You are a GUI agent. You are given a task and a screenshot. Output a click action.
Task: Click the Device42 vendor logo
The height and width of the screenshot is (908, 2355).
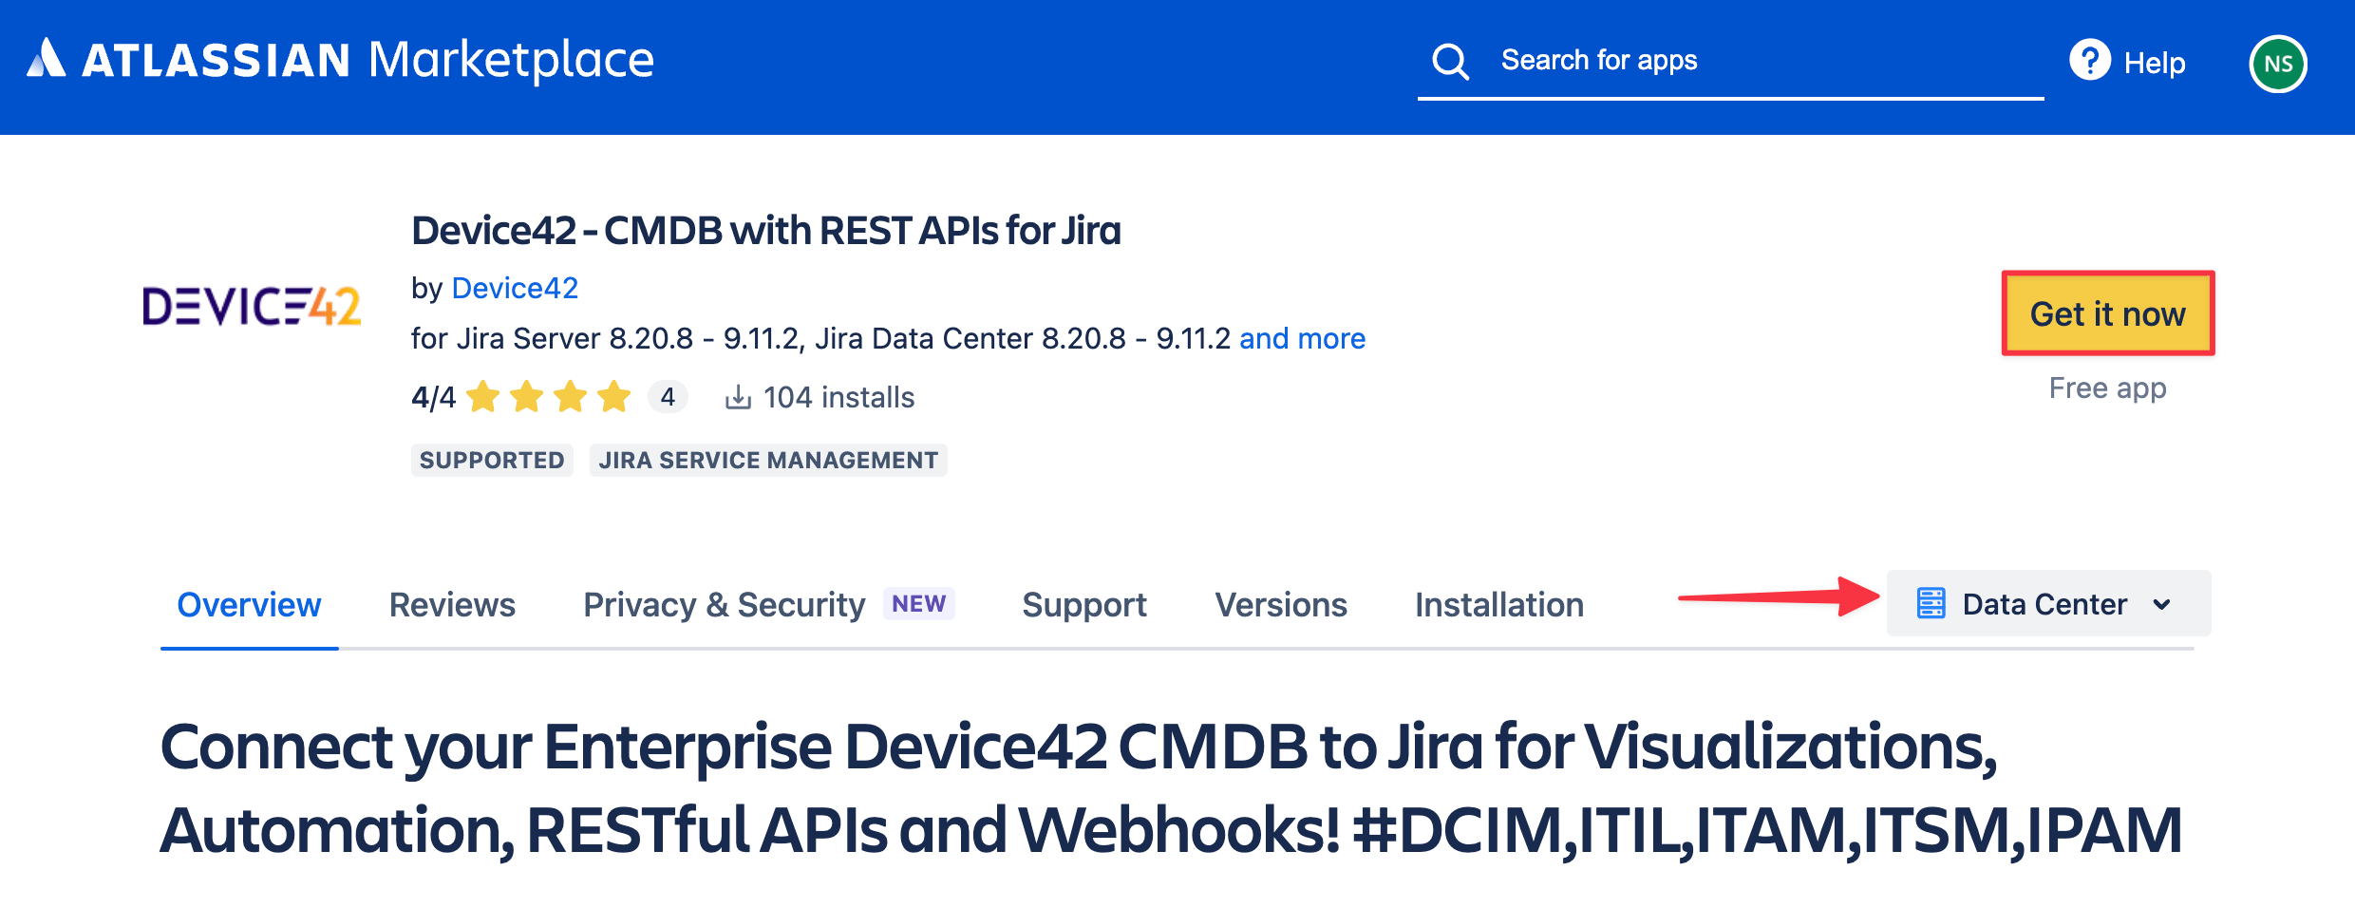pos(252,306)
